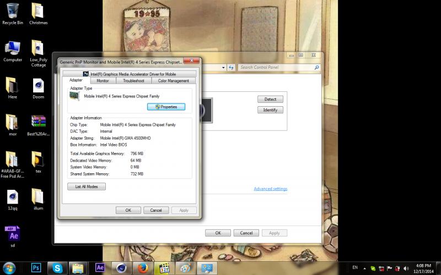Image resolution: width=441 pixels, height=275 pixels.
Task: Open the Christmas folder on desktop
Action: [x=38, y=13]
